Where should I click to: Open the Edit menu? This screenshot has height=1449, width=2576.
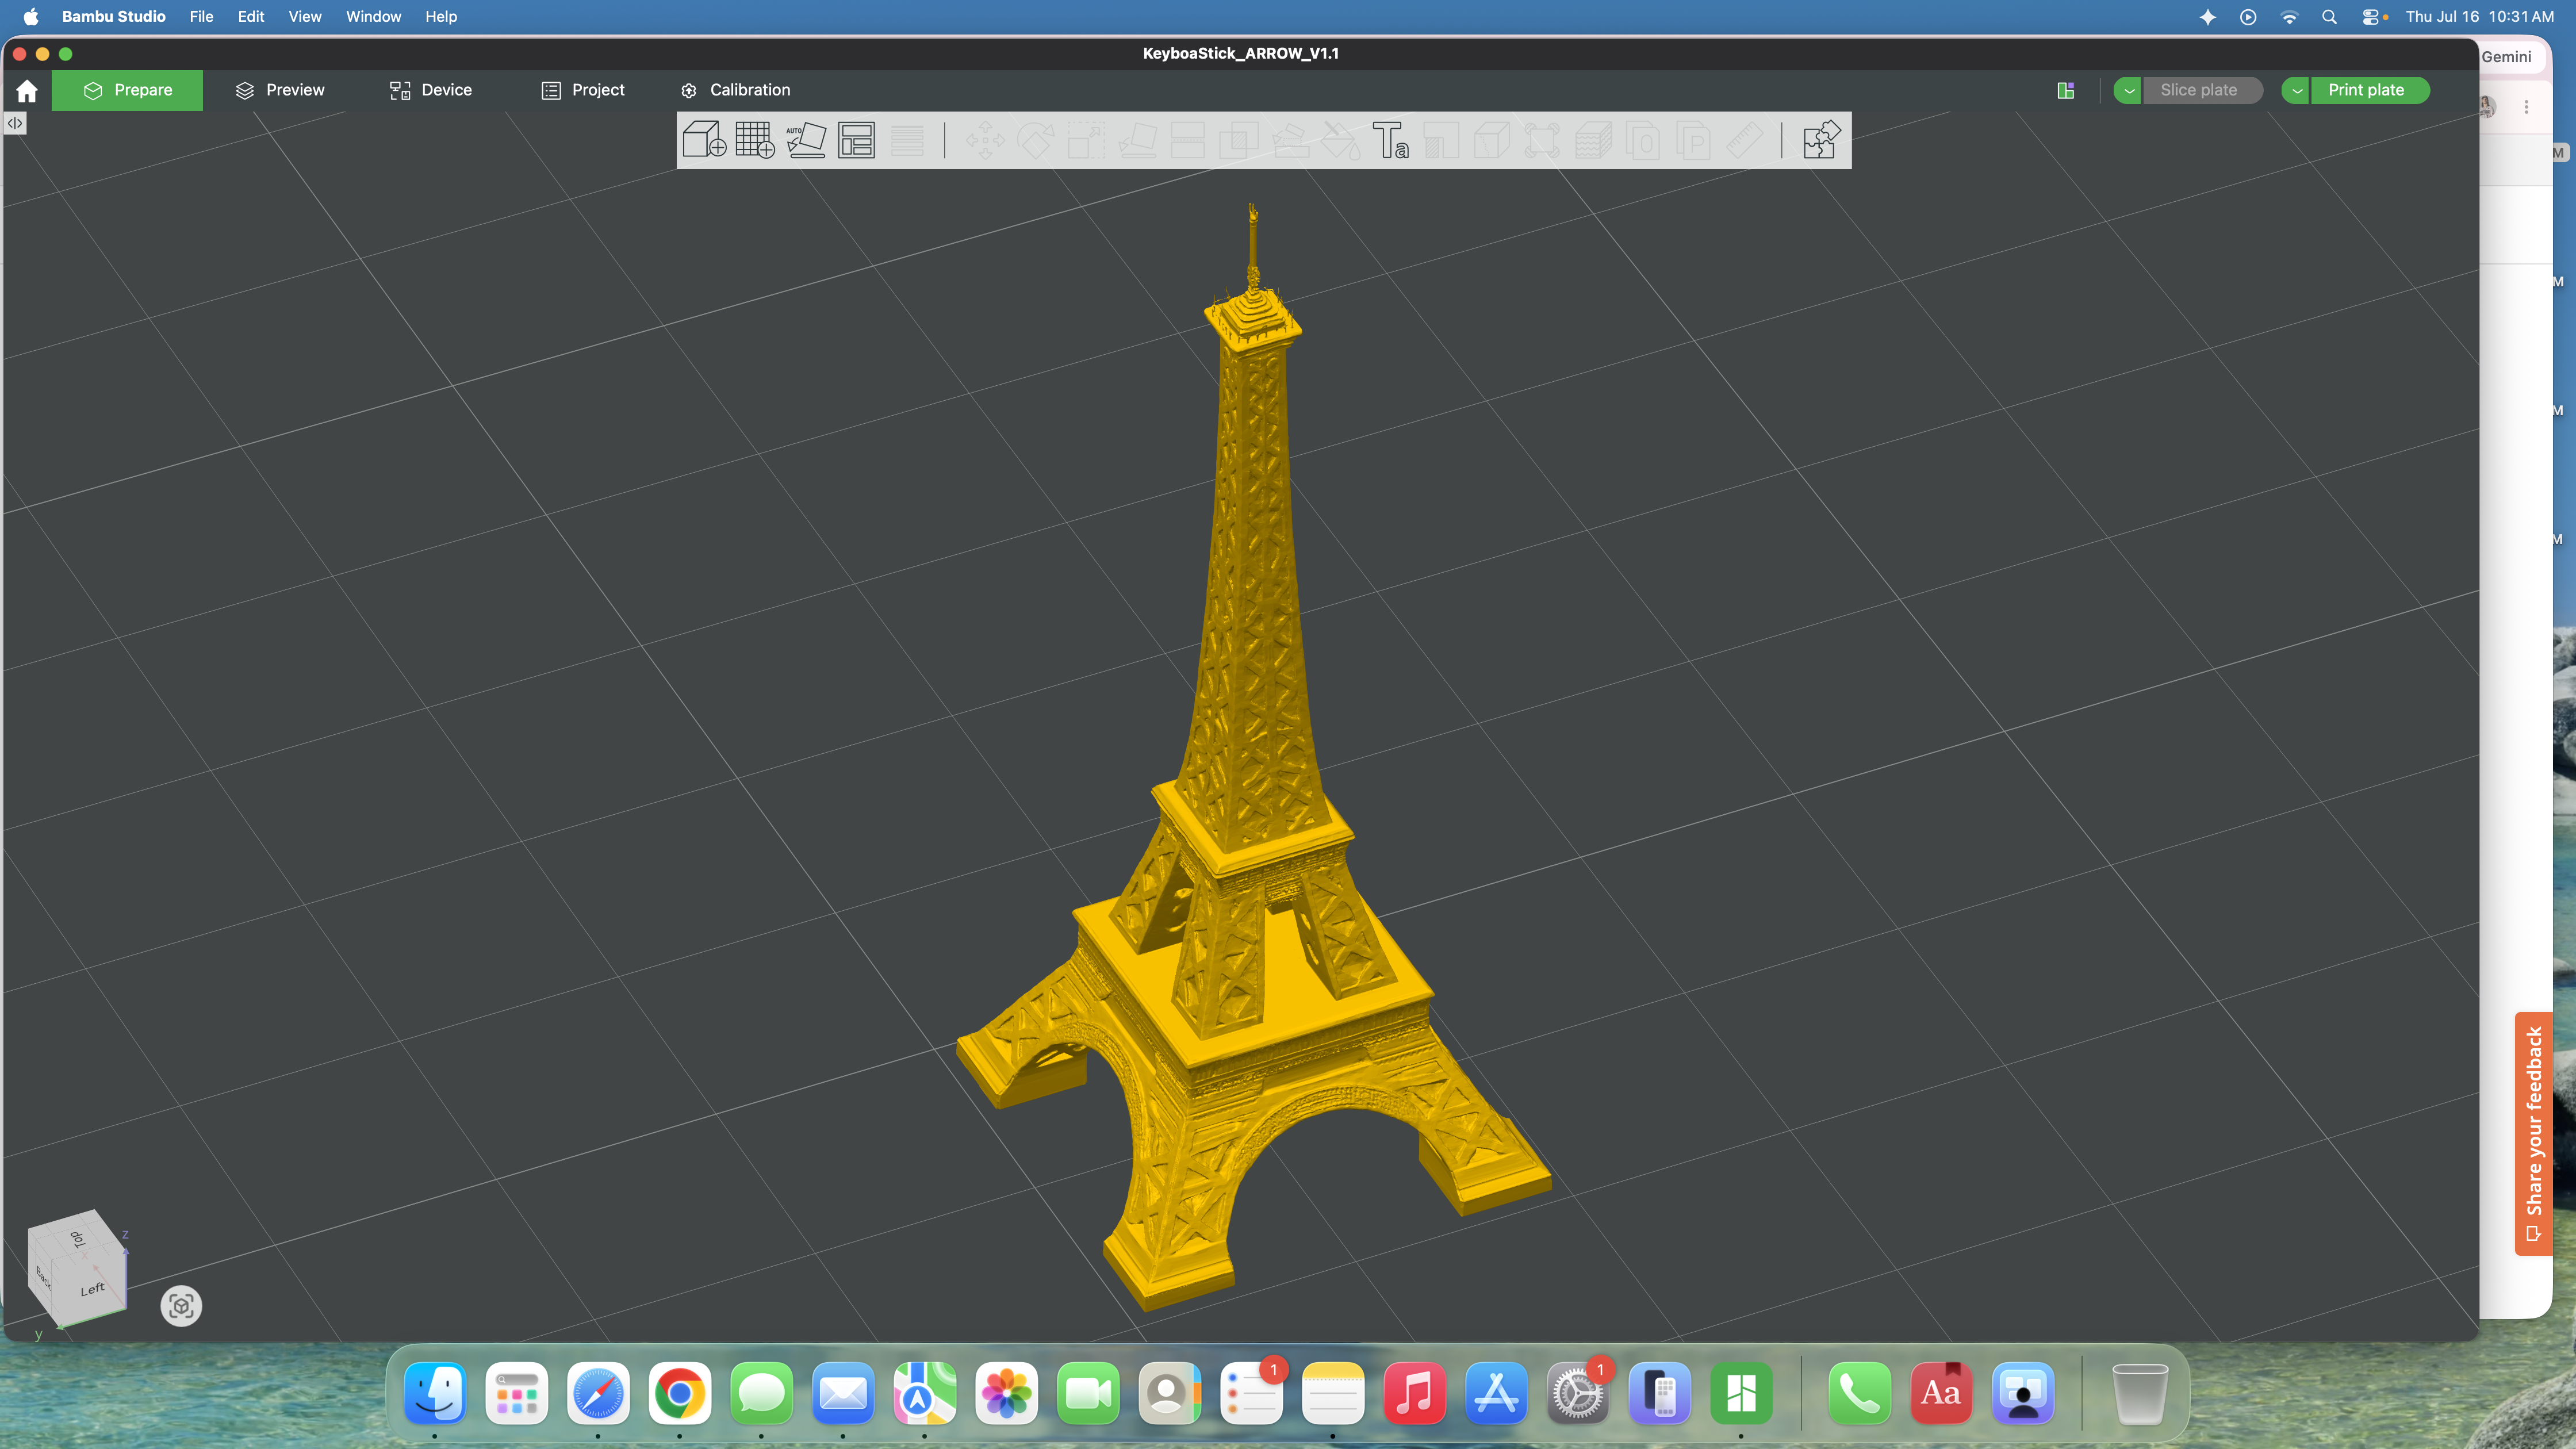point(251,16)
